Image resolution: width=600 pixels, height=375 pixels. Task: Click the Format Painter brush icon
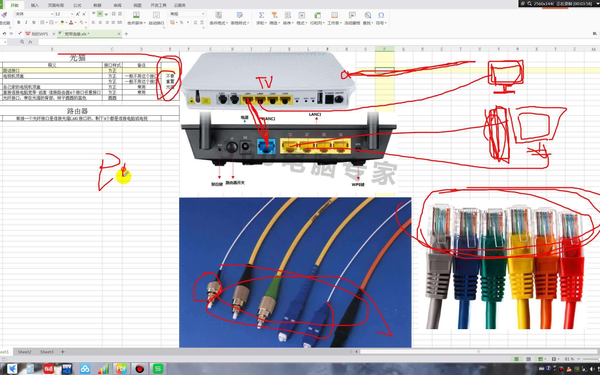[4, 15]
